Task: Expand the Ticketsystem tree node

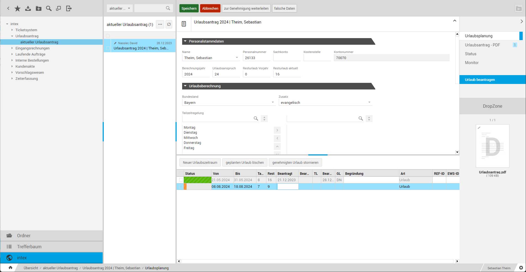Action: (x=12, y=30)
